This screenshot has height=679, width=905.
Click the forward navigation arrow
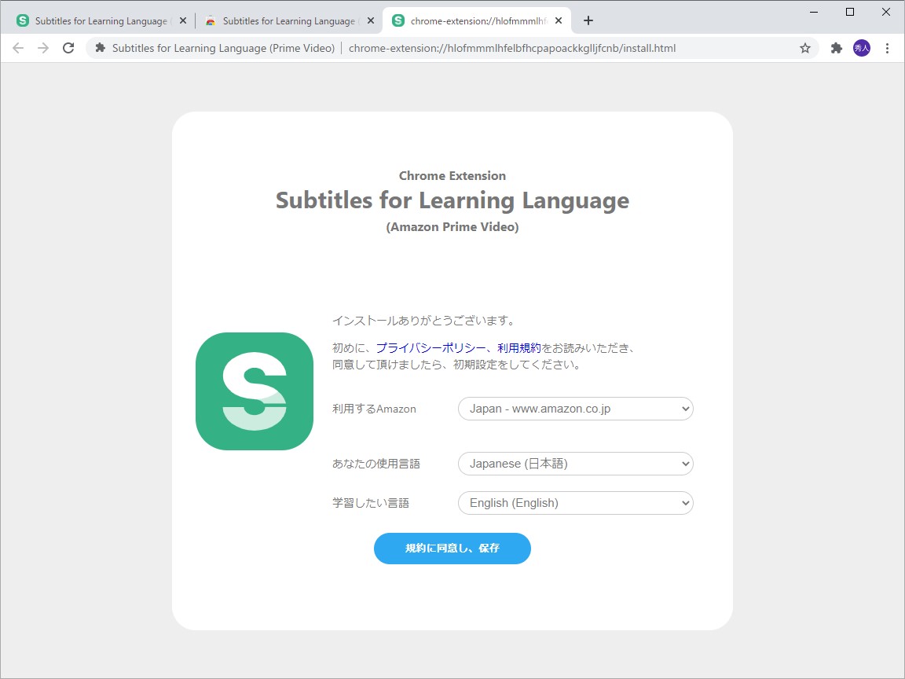point(43,48)
